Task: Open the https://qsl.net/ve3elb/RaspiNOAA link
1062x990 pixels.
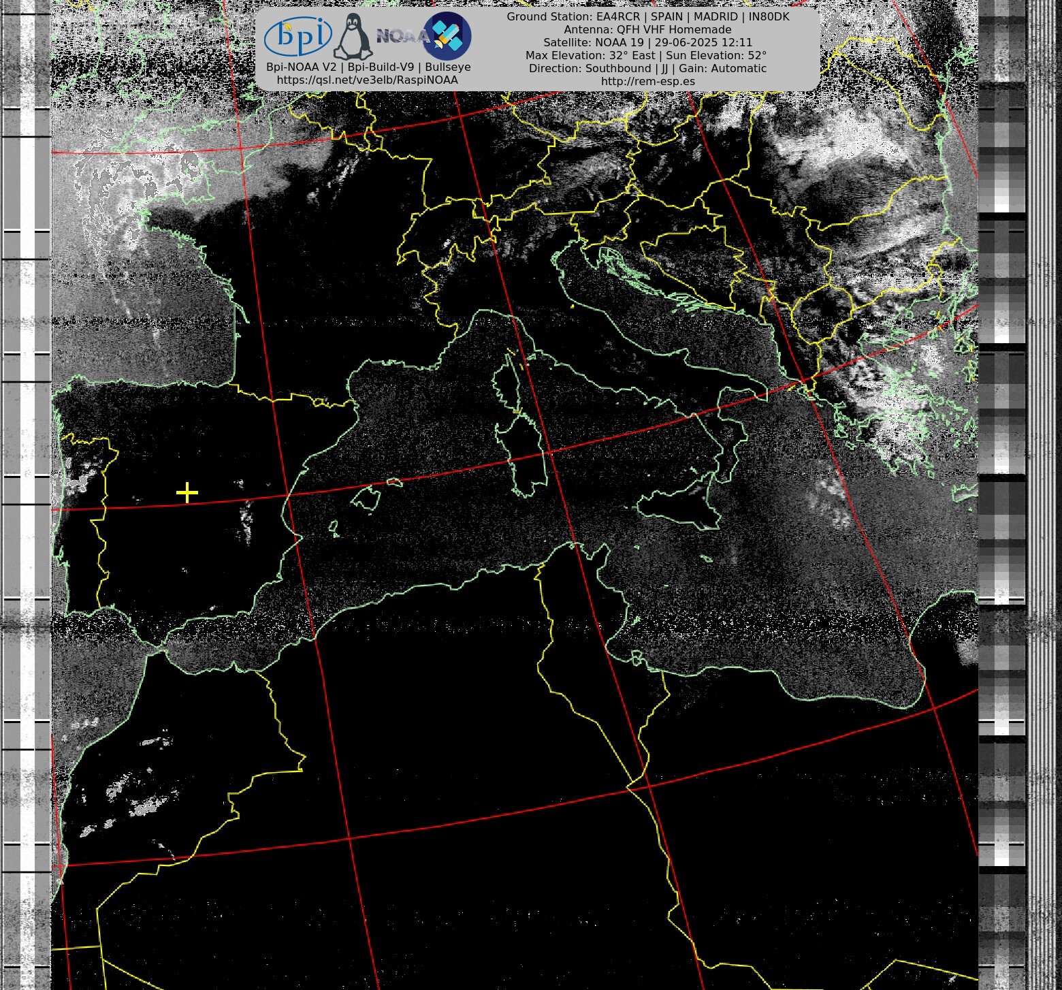Action: click(x=368, y=80)
